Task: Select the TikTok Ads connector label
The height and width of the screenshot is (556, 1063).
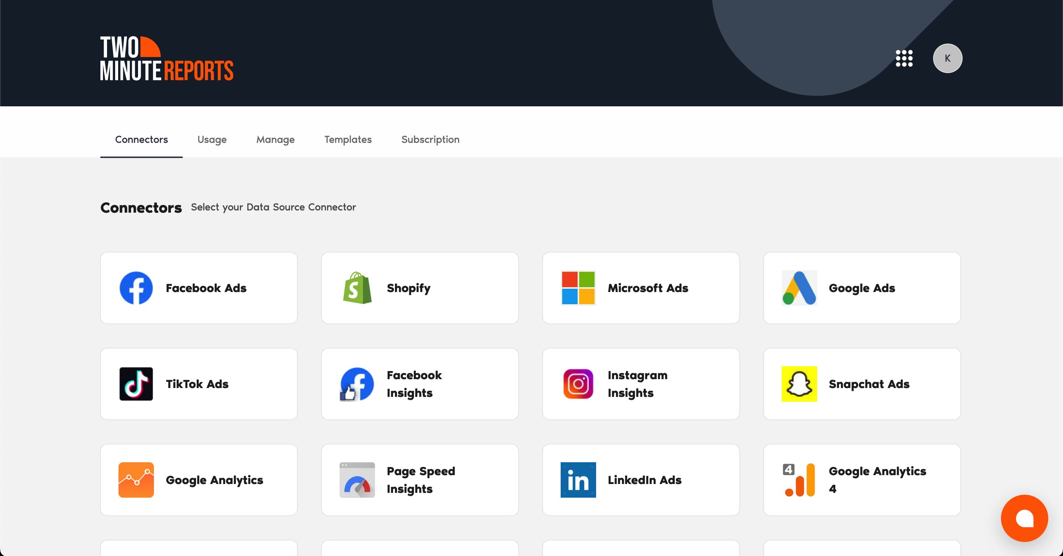Action: click(197, 384)
